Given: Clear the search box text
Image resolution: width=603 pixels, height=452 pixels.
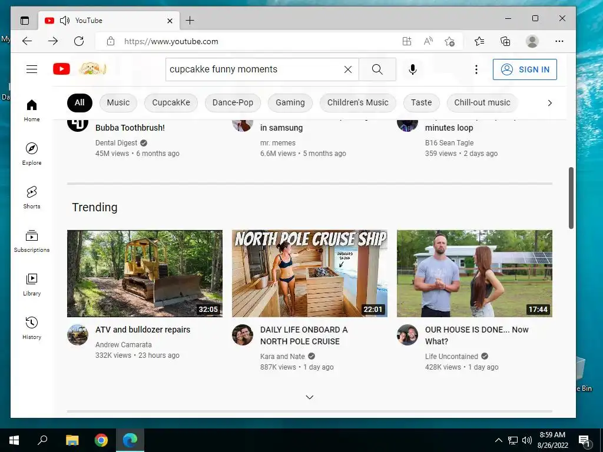Looking at the screenshot, I should pos(347,69).
